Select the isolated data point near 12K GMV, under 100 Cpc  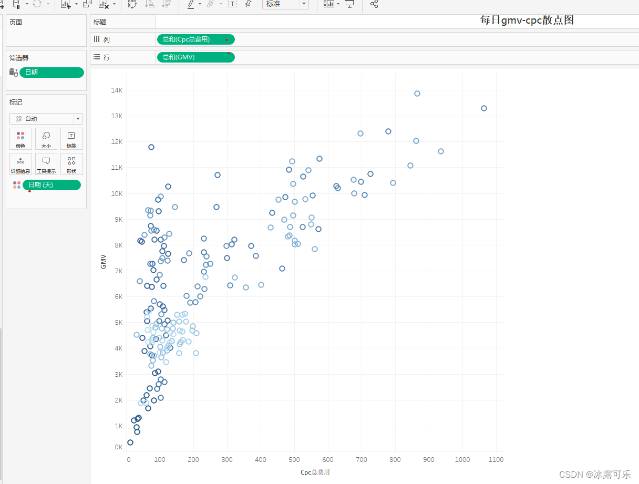(151, 147)
